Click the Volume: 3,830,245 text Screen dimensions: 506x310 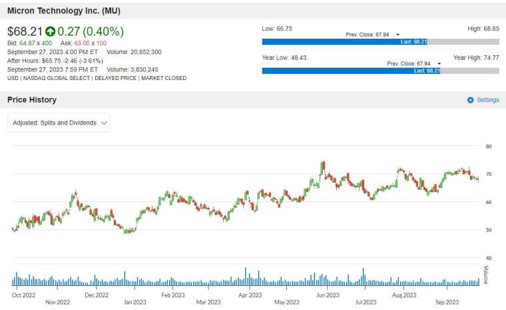[x=132, y=69]
